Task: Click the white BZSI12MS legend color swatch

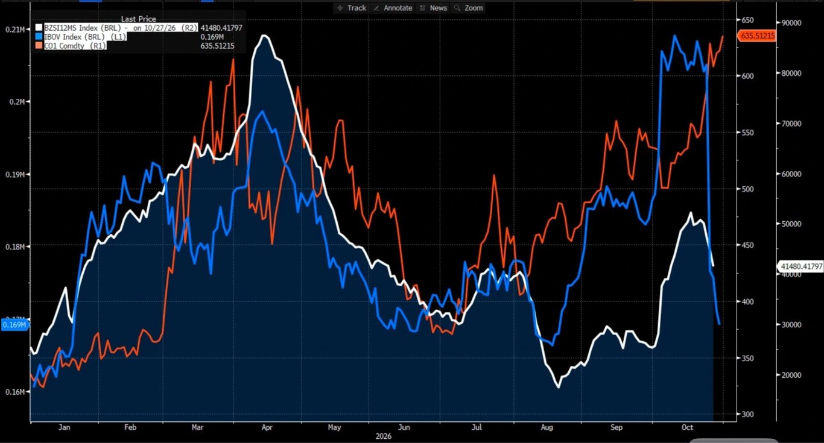Action: (39, 27)
